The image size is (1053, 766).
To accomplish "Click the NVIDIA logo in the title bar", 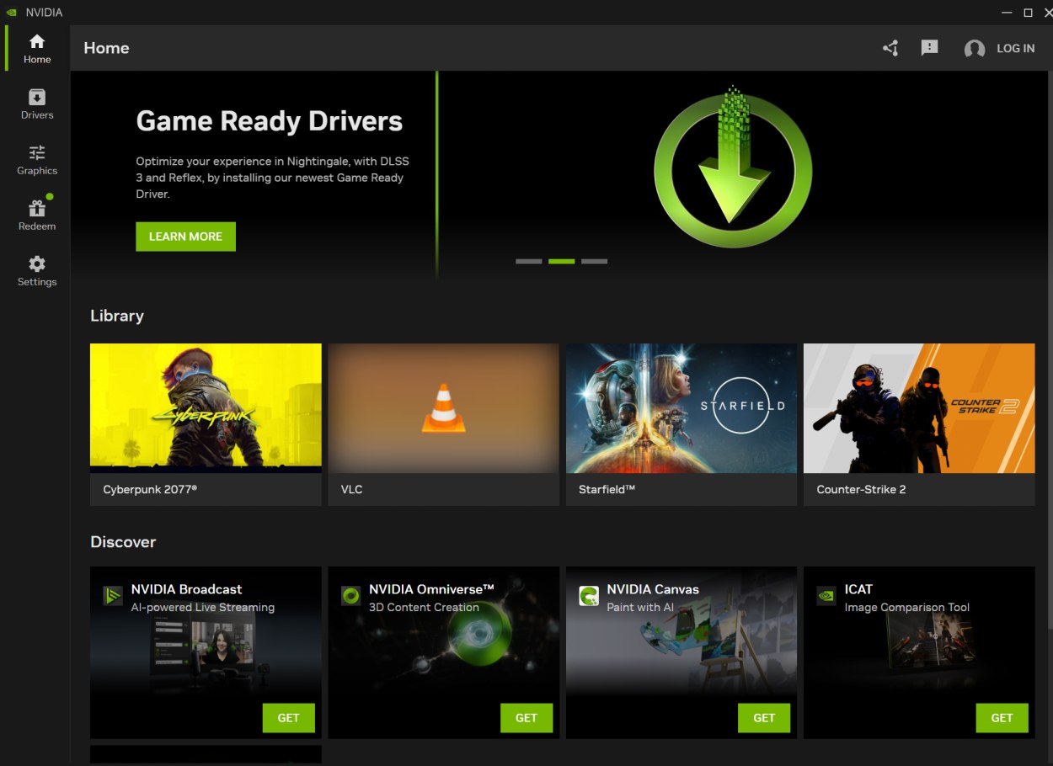I will point(13,12).
